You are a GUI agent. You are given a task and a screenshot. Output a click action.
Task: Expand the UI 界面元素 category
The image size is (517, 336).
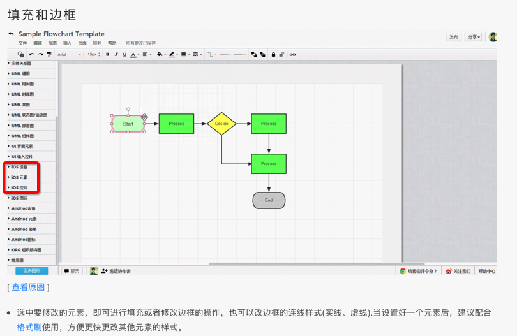(x=31, y=146)
